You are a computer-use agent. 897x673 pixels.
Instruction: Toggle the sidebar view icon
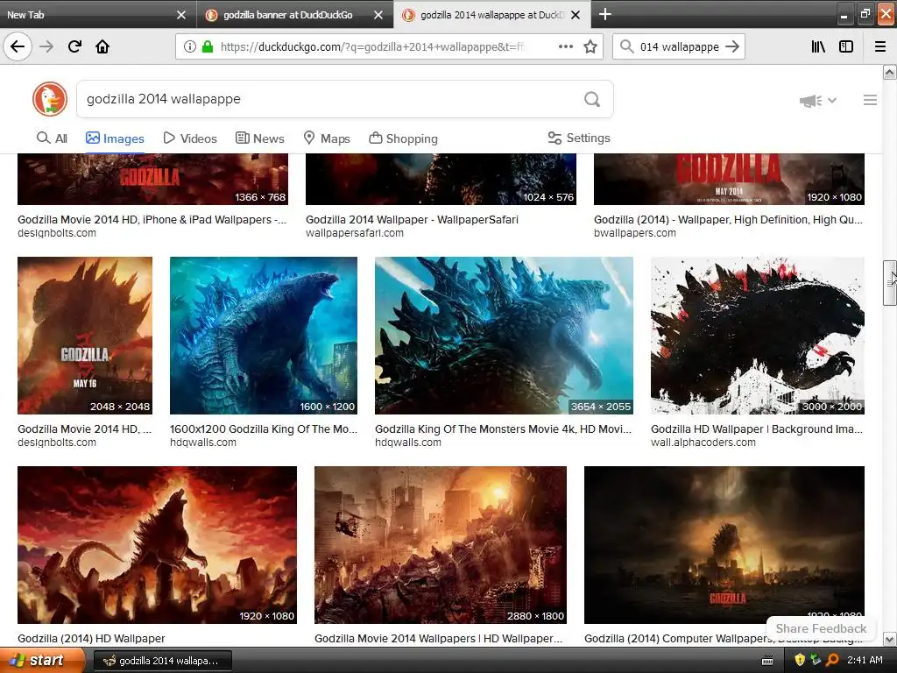(x=846, y=47)
